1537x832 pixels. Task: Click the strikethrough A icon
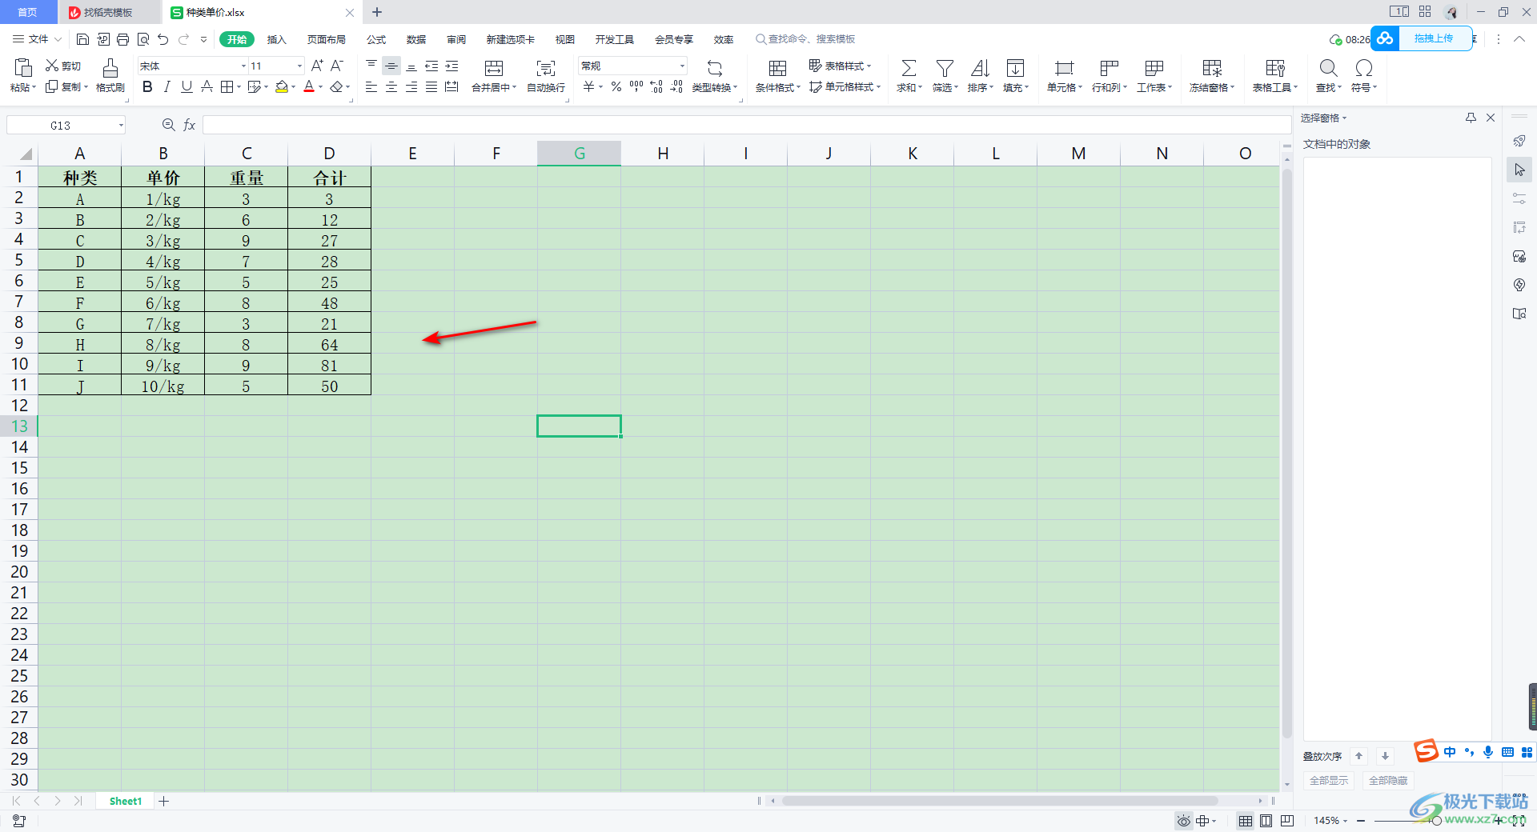pyautogui.click(x=207, y=86)
